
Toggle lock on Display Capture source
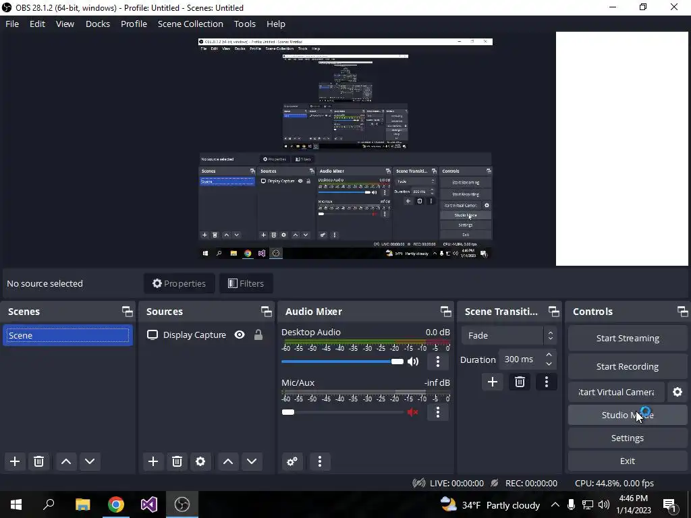click(x=258, y=335)
